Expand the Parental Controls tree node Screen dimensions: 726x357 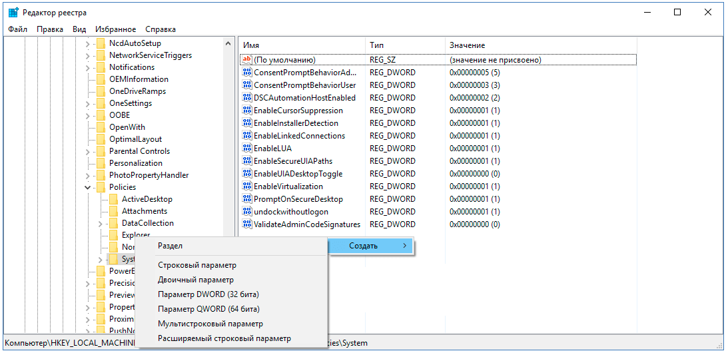coord(88,151)
